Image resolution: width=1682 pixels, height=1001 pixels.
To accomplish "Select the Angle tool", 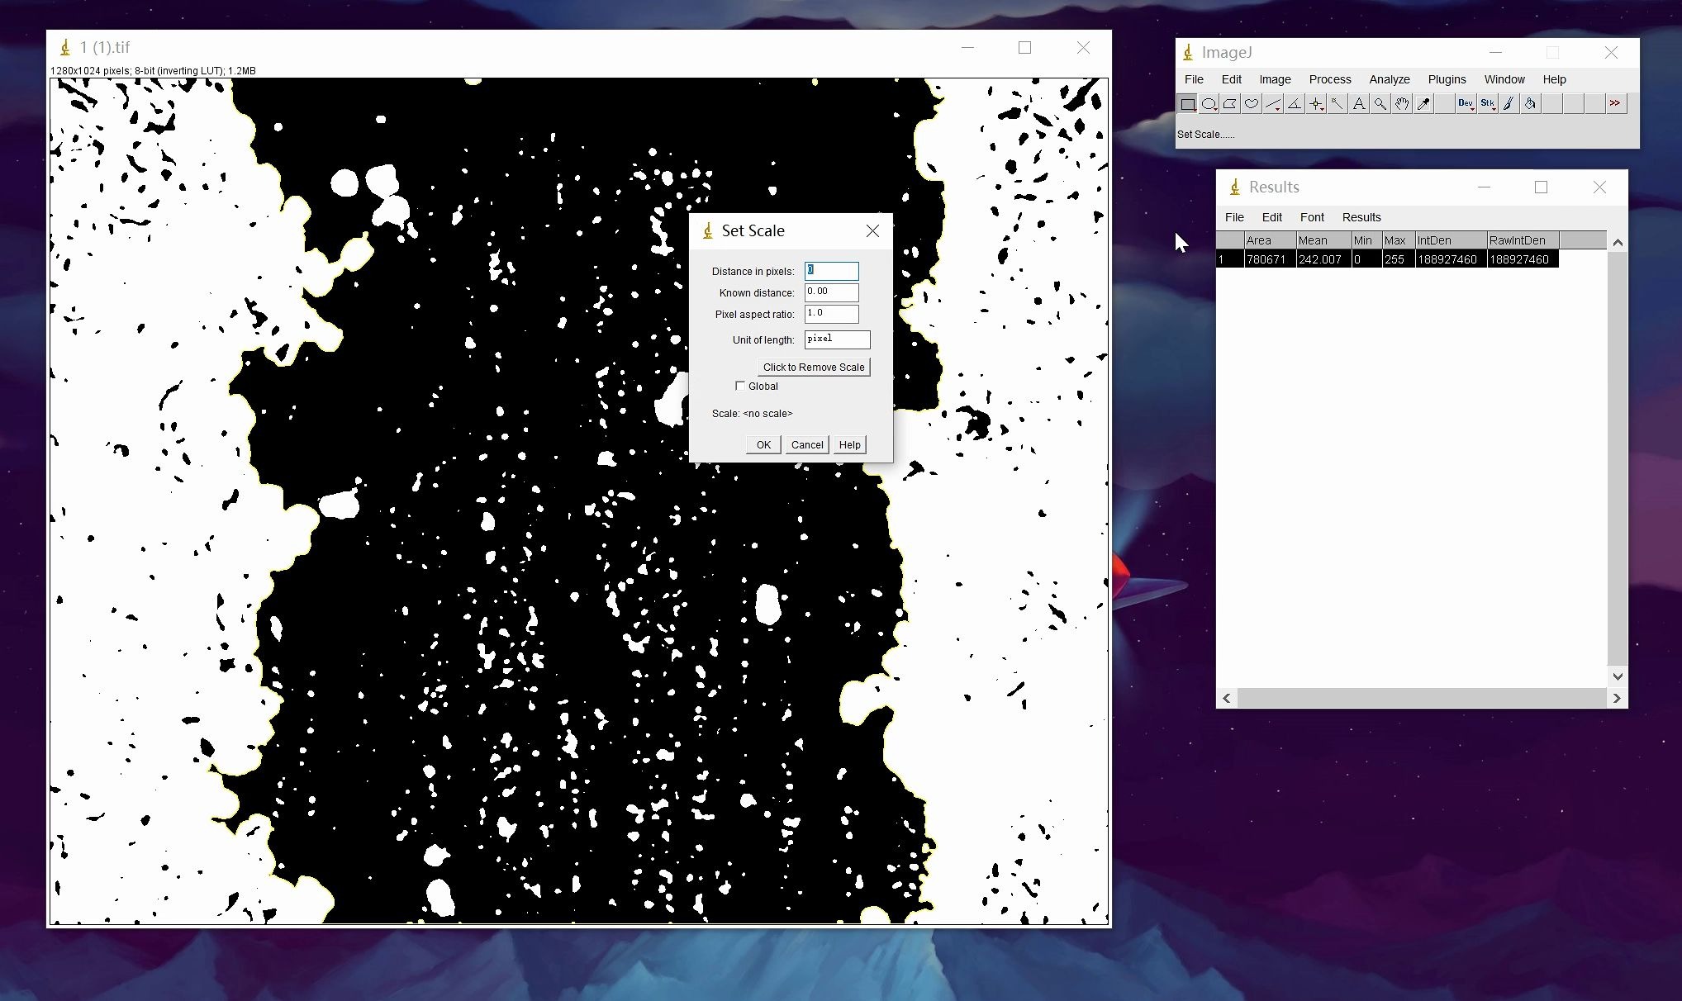I will coord(1295,104).
